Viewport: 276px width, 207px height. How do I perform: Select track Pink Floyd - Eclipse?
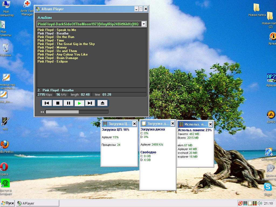pos(53,62)
